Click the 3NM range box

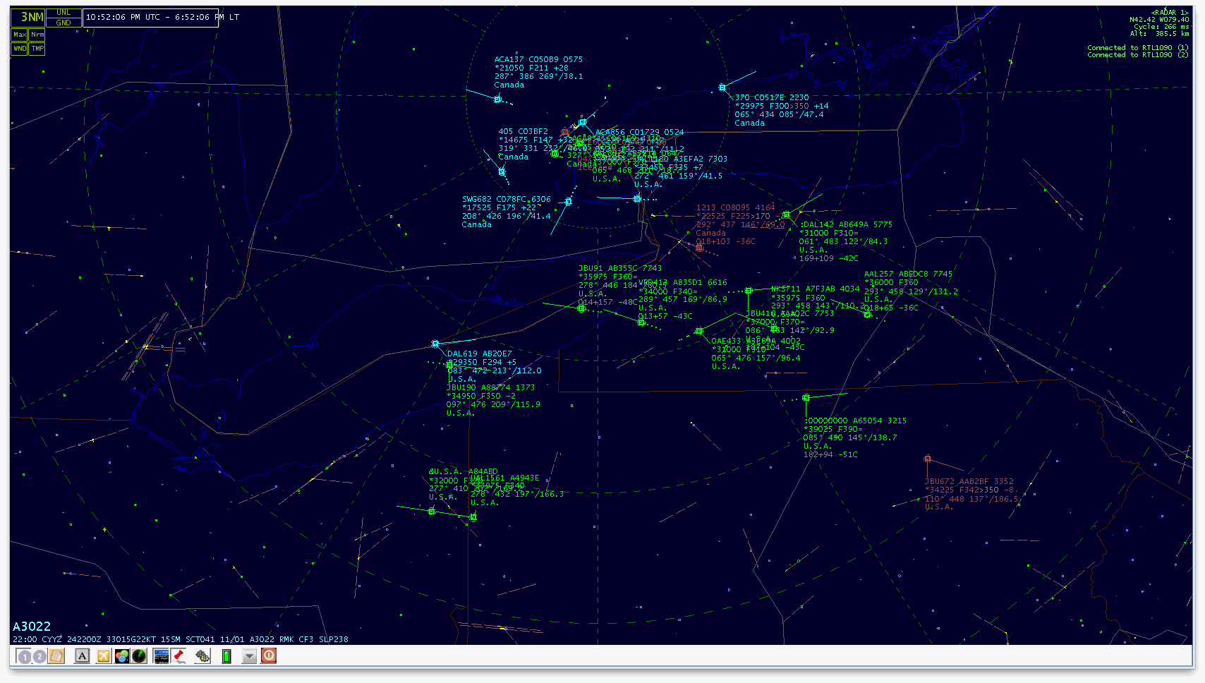tap(28, 17)
